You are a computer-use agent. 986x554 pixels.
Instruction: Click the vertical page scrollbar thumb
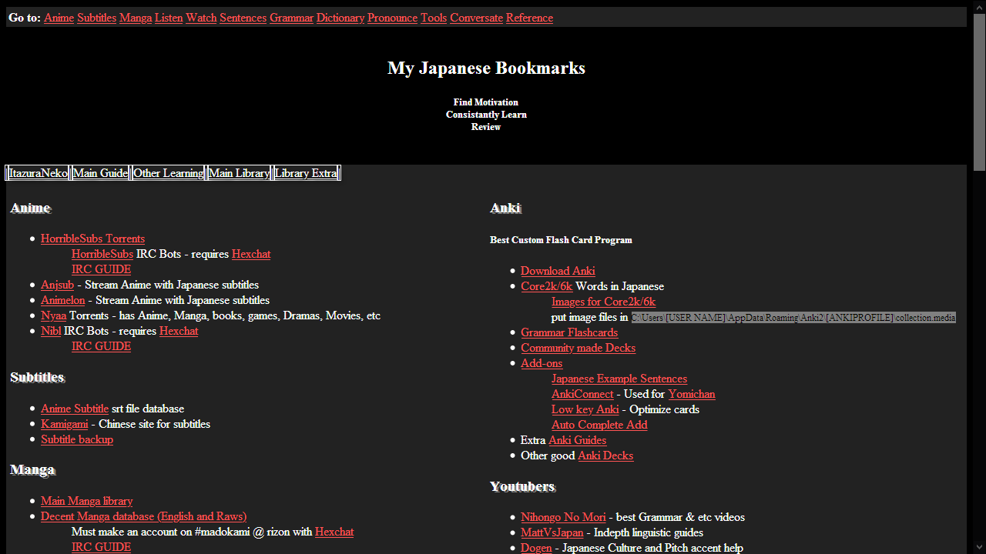pyautogui.click(x=979, y=91)
